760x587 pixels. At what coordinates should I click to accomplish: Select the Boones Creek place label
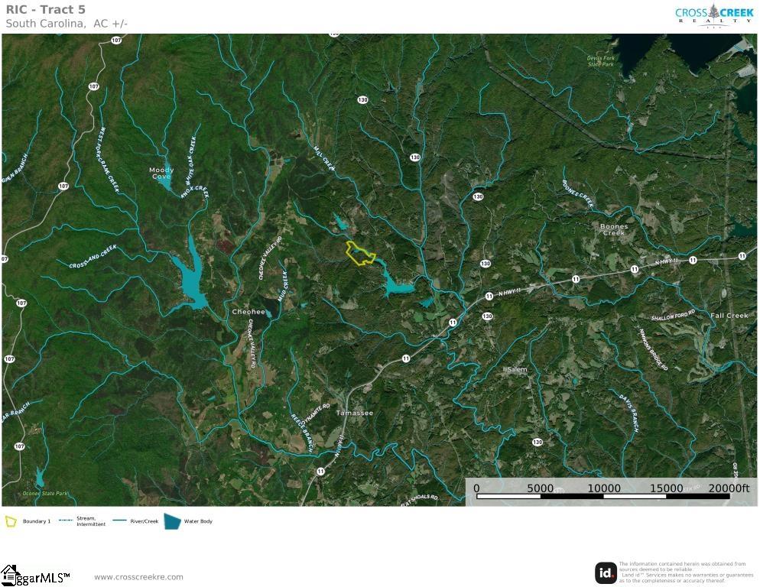click(x=614, y=229)
